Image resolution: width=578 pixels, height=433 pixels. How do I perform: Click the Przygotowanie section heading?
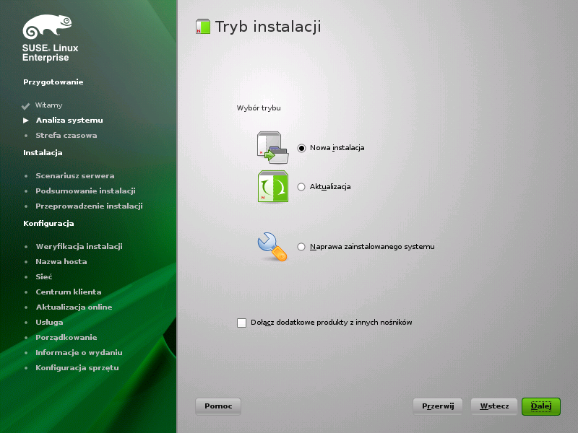(x=53, y=82)
